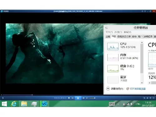Select the 内存 memory performance item
This screenshot has width=156, height=117.
click(x=123, y=57)
